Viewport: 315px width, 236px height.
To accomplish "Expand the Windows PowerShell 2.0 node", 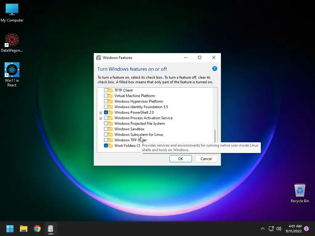I will 101,113.
